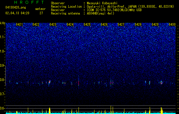Click the 0428 time marker
Image resolution: width=179 pixels, height=114 pixels.
[x=138, y=24]
